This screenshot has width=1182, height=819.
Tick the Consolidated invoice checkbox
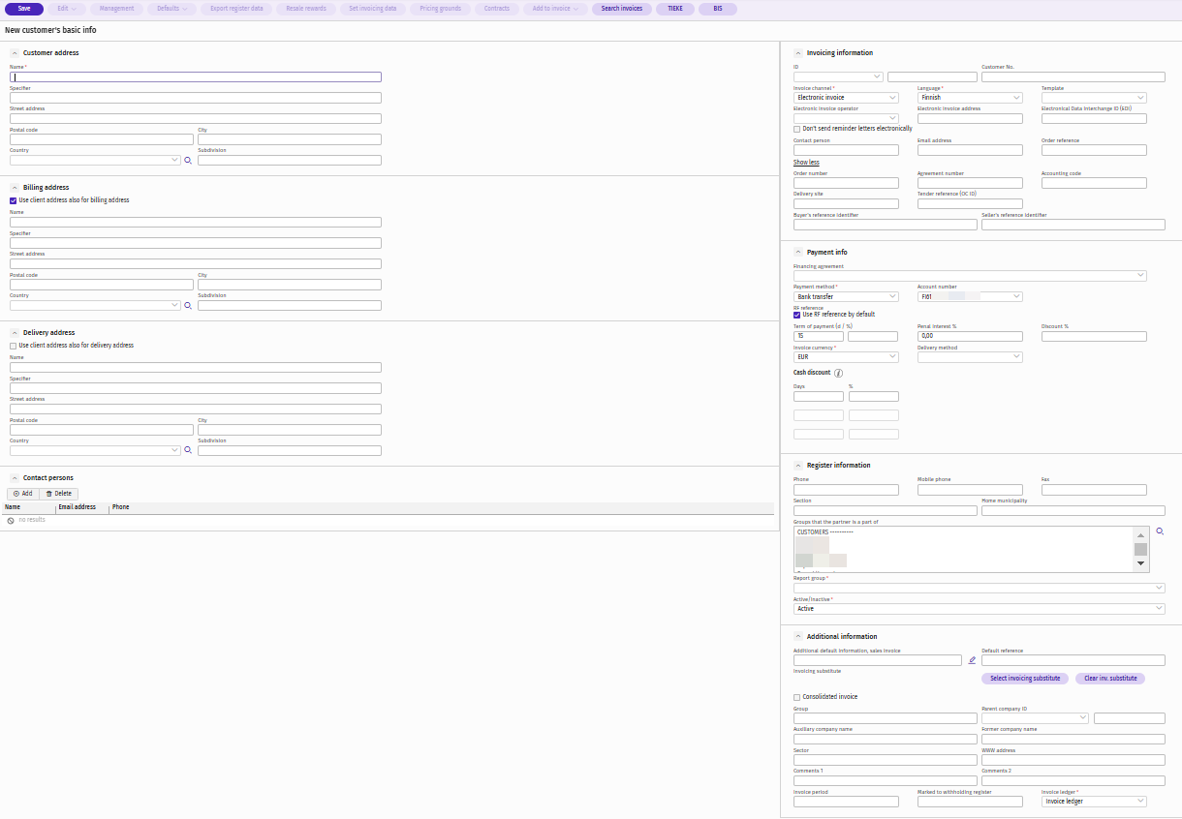pyautogui.click(x=796, y=697)
